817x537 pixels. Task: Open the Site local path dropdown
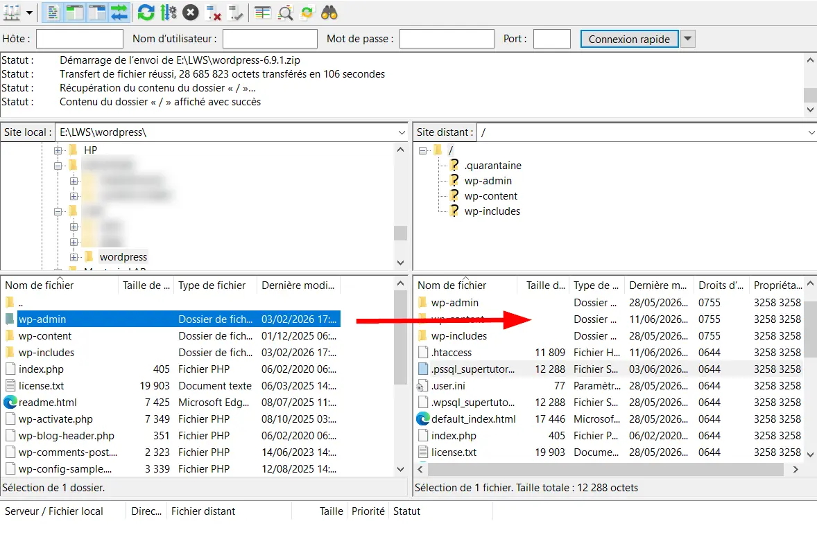402,132
